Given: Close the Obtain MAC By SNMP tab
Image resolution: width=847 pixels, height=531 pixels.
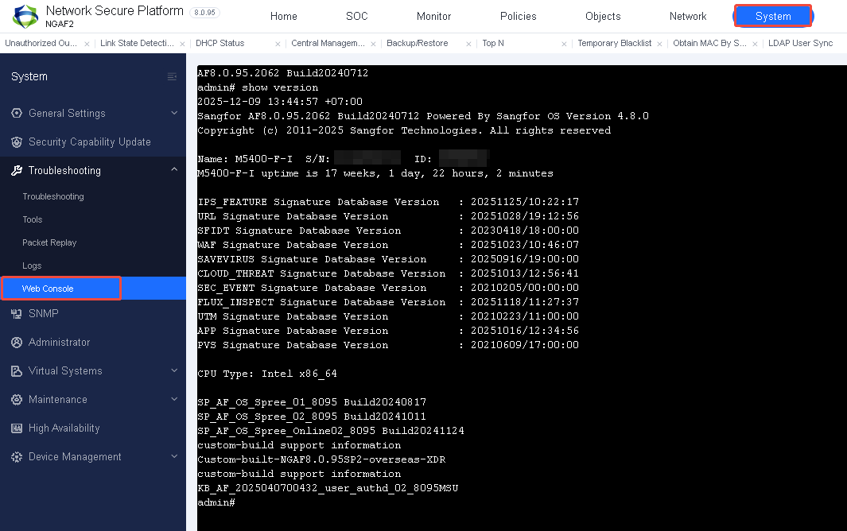Looking at the screenshot, I should 756,44.
